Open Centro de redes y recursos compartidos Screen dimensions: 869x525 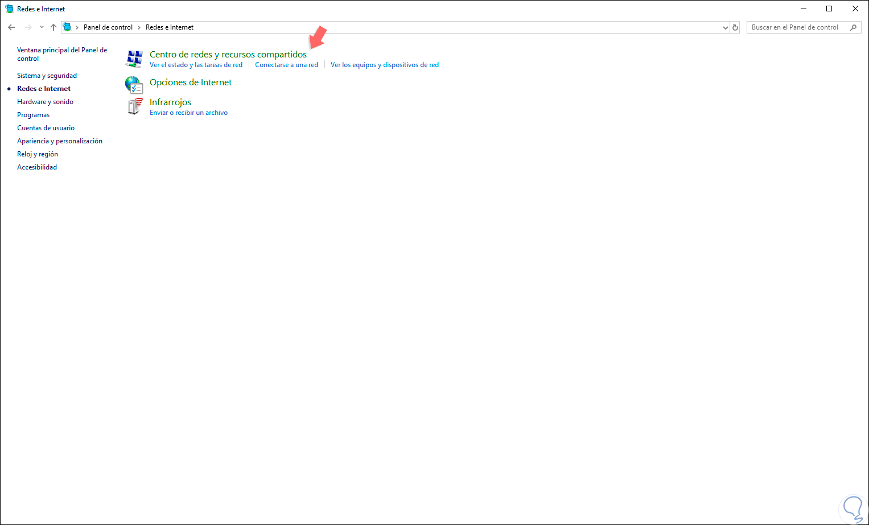[228, 55]
